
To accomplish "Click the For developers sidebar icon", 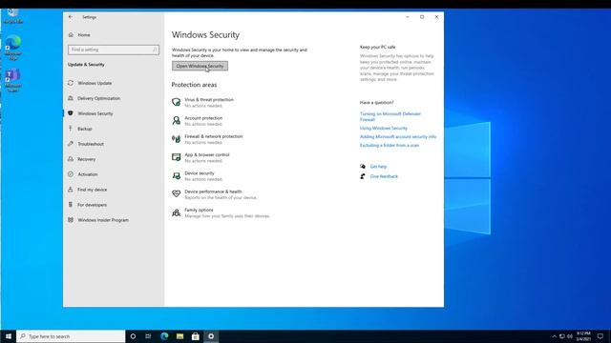I will tap(71, 204).
